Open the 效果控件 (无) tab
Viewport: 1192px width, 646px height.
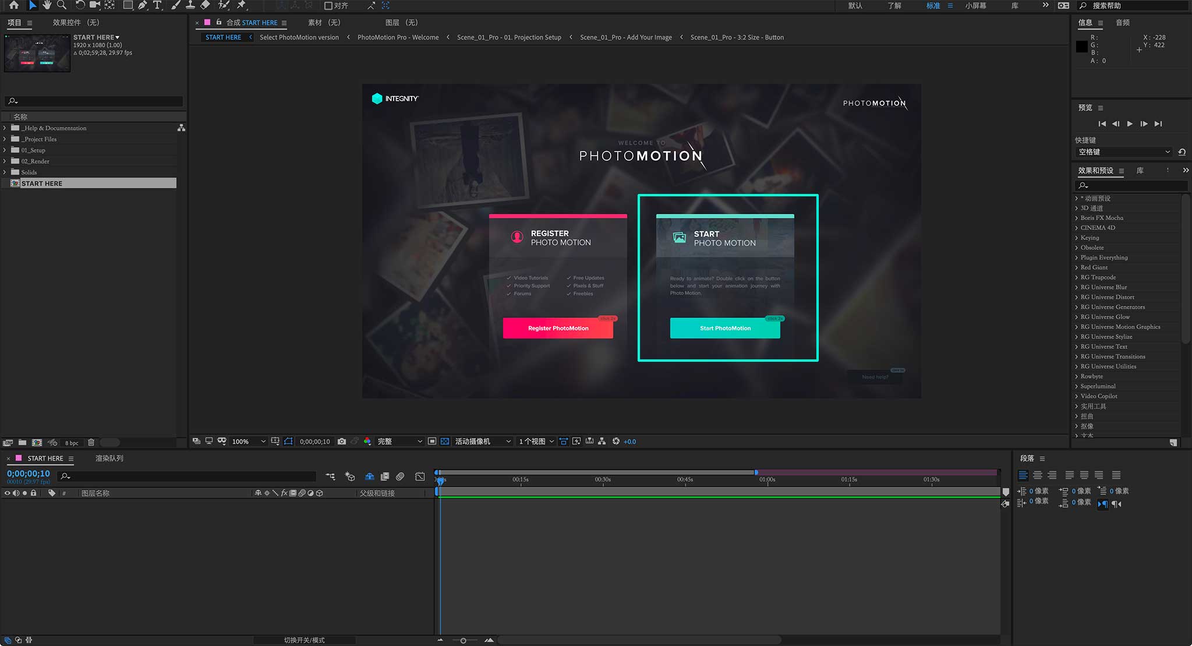[x=76, y=23]
